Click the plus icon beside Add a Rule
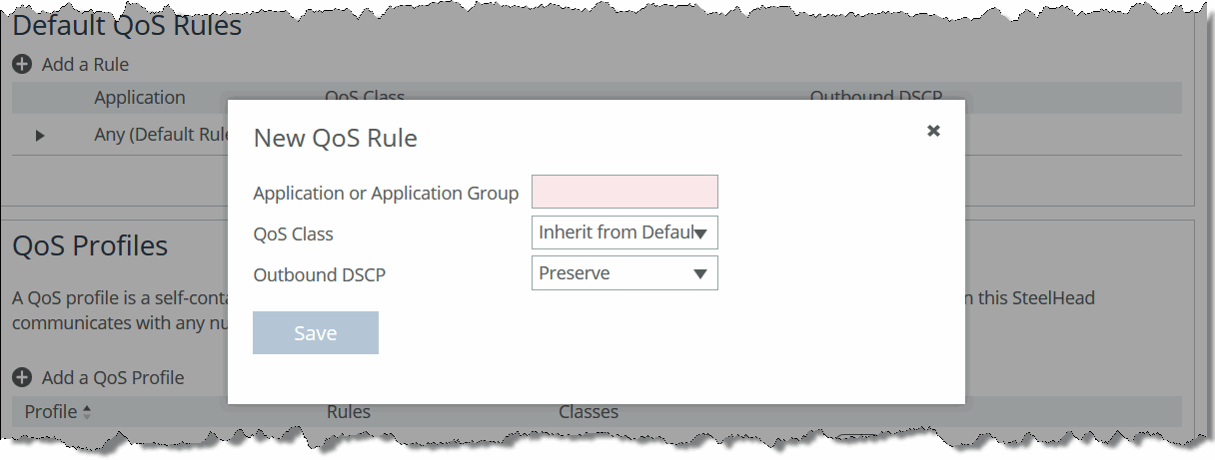1215x460 pixels. point(22,65)
